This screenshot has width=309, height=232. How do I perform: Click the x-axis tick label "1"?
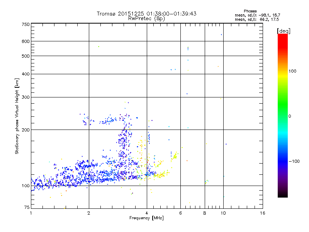point(31,213)
